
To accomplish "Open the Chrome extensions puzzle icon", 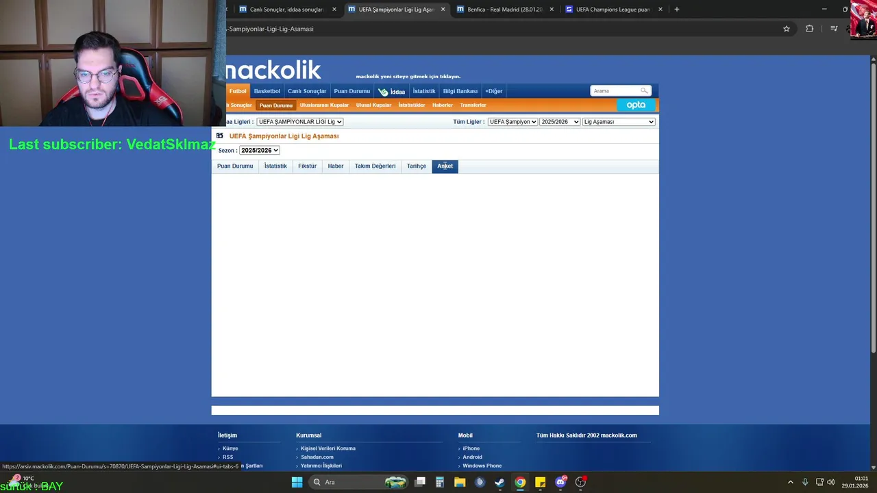I will pos(810,29).
